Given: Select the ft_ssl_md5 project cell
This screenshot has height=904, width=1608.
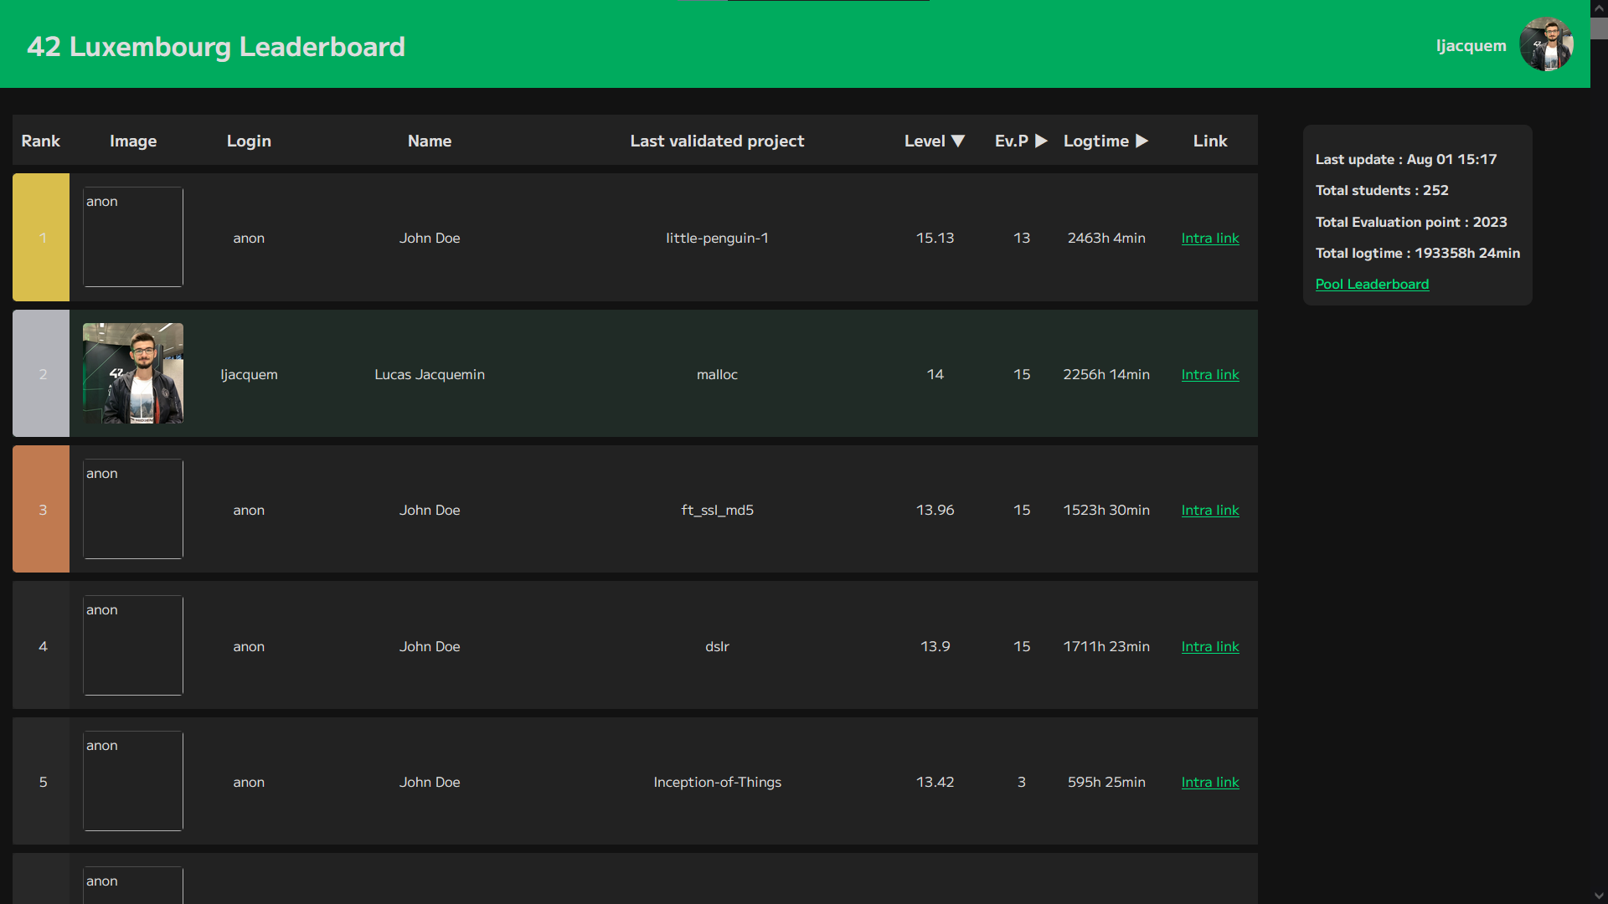Looking at the screenshot, I should pyautogui.click(x=717, y=510).
